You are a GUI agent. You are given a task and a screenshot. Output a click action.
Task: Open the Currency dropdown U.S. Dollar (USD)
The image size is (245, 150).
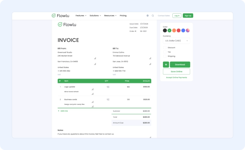(x=176, y=41)
